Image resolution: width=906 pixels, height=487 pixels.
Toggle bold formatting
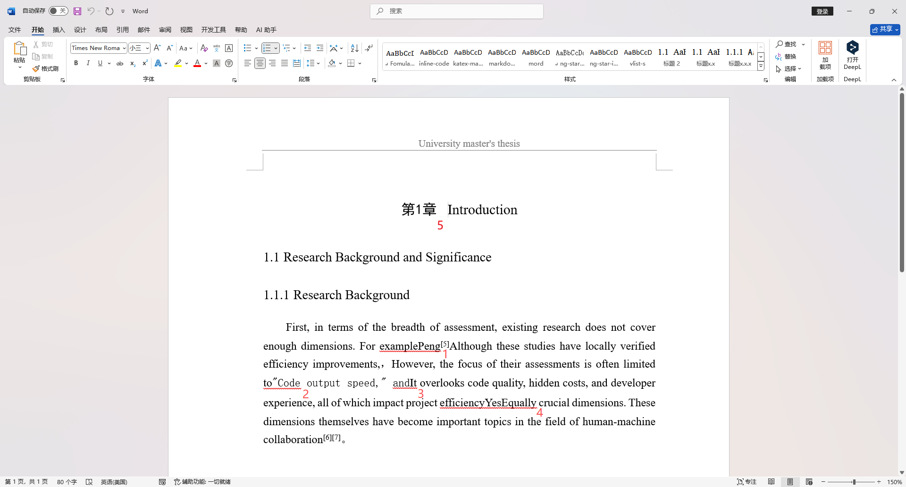point(76,63)
